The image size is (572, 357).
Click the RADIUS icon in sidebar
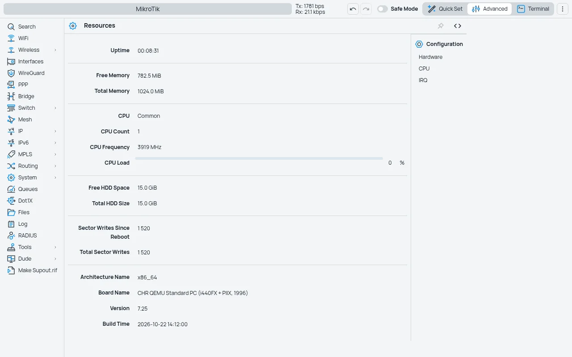(11, 236)
